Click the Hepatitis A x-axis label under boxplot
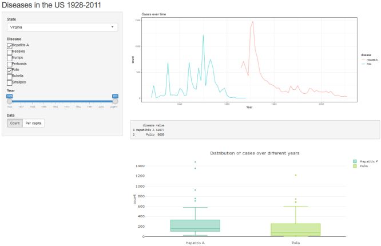381x246 pixels. tap(195, 243)
